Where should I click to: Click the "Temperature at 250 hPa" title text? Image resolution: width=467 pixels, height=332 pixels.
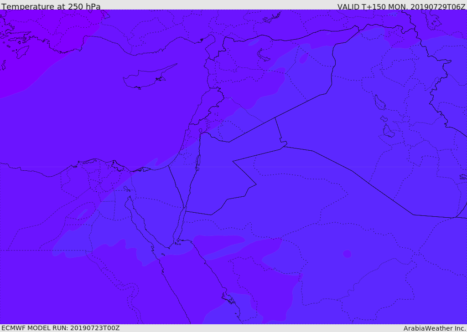[51, 6]
